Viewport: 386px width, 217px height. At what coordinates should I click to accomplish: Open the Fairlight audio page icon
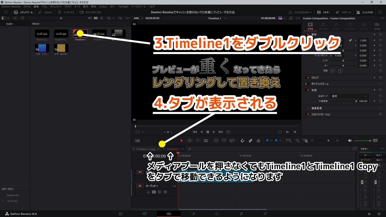[x=241, y=213]
